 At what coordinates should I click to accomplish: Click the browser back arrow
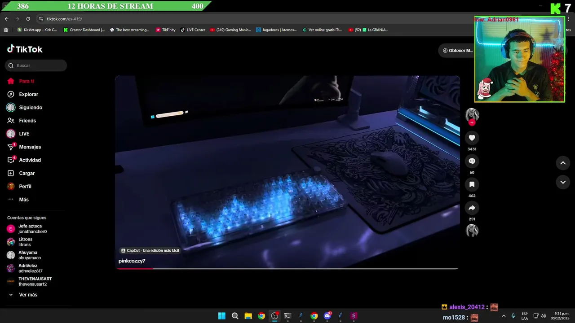coord(6,19)
